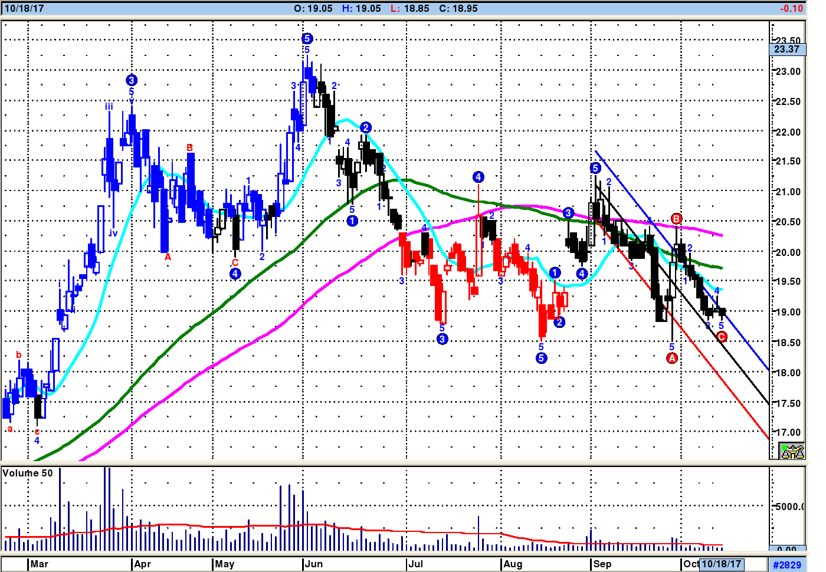Click the balance scales icon on the chart

pos(792,452)
